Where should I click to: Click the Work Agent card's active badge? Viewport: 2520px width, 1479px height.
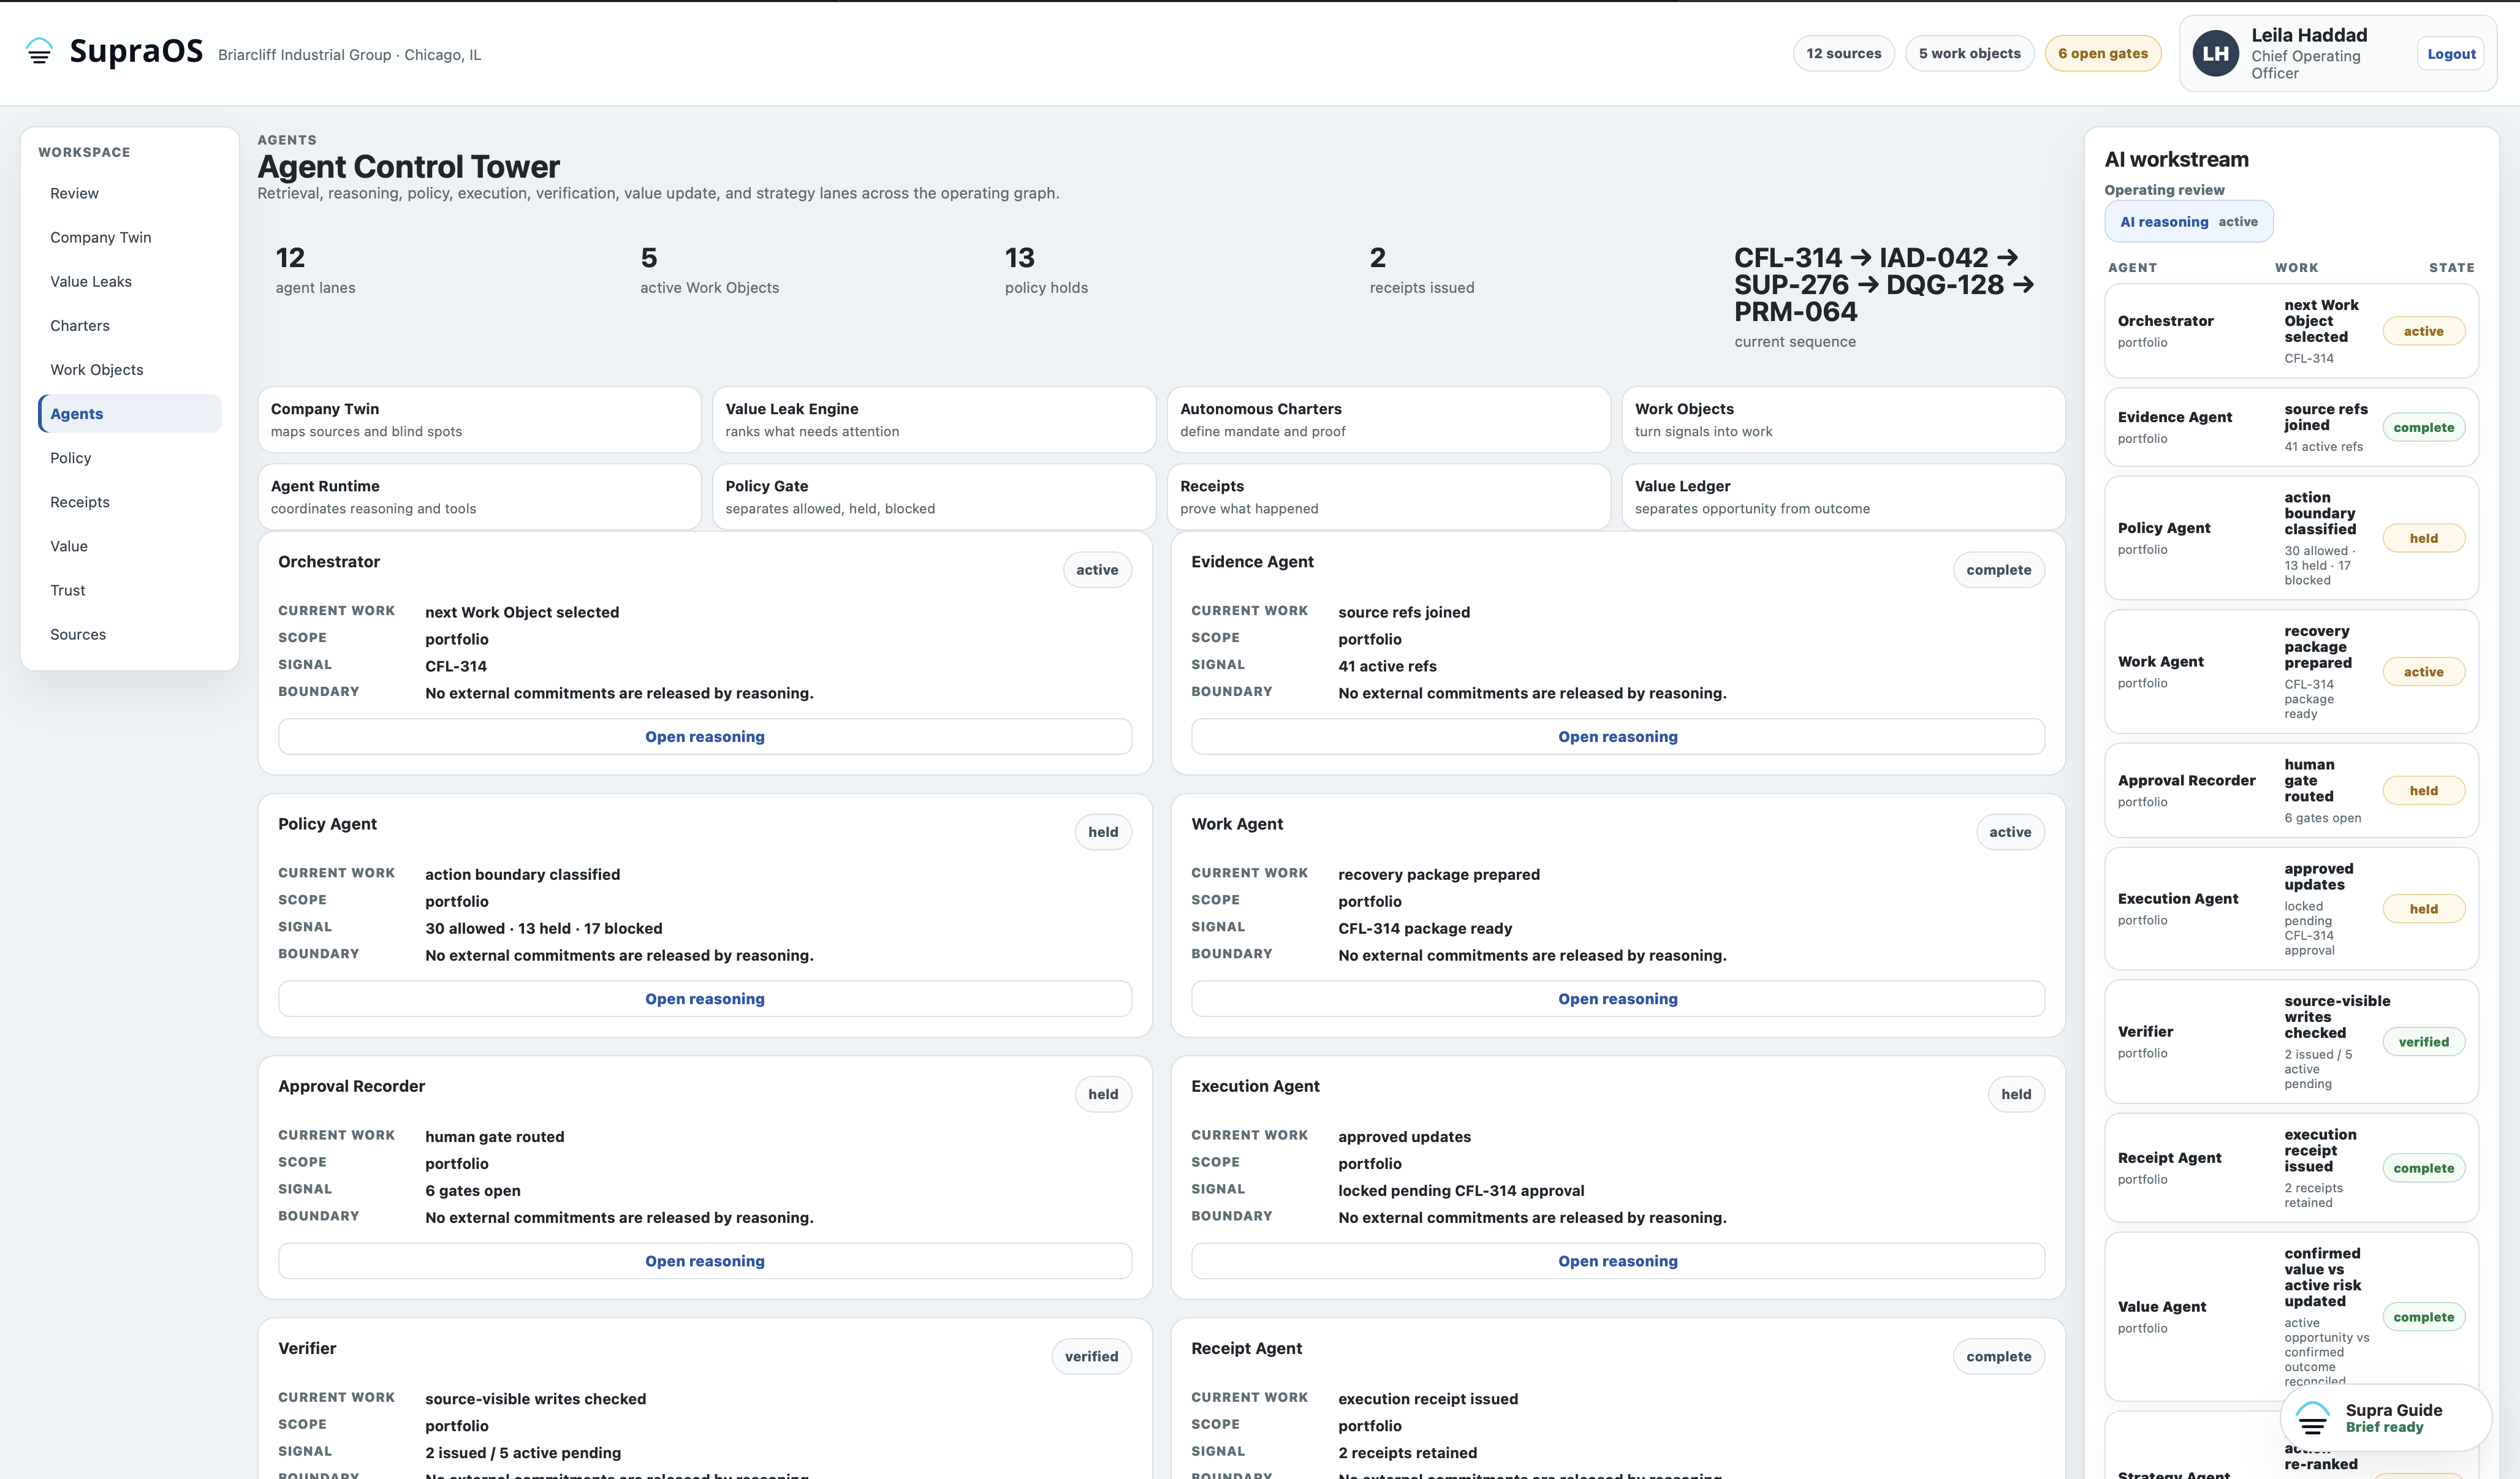pyautogui.click(x=2010, y=831)
